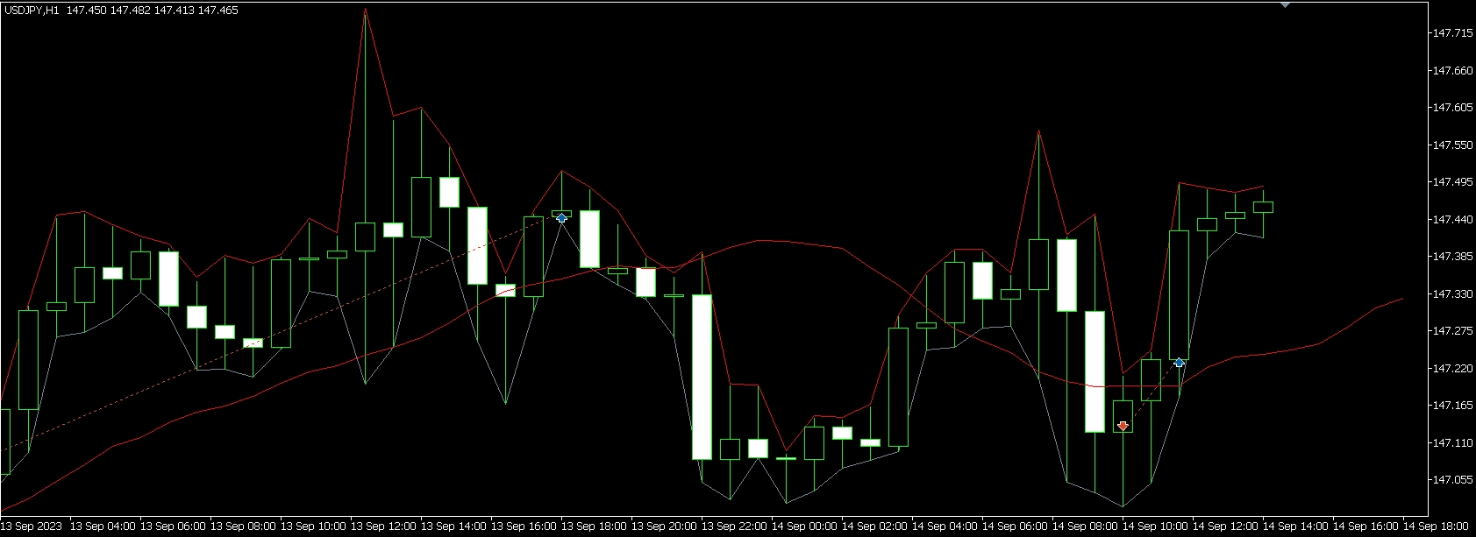Click the 13 Sep 20:00 time label

pyautogui.click(x=663, y=526)
